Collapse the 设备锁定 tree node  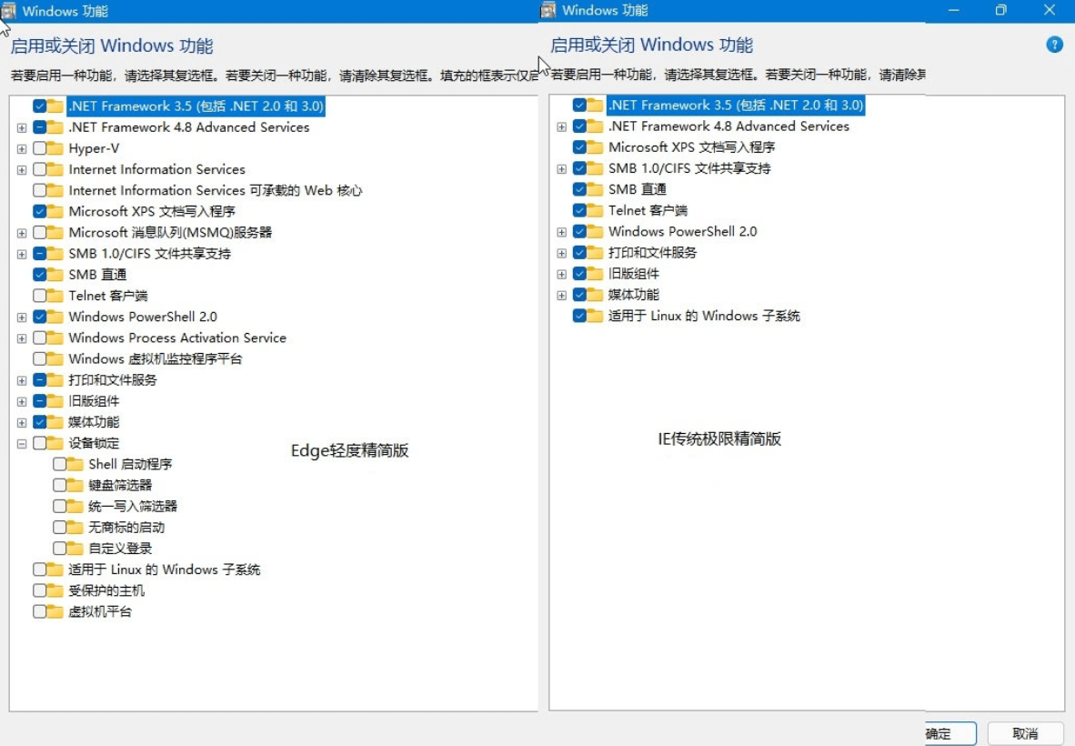pyautogui.click(x=22, y=444)
